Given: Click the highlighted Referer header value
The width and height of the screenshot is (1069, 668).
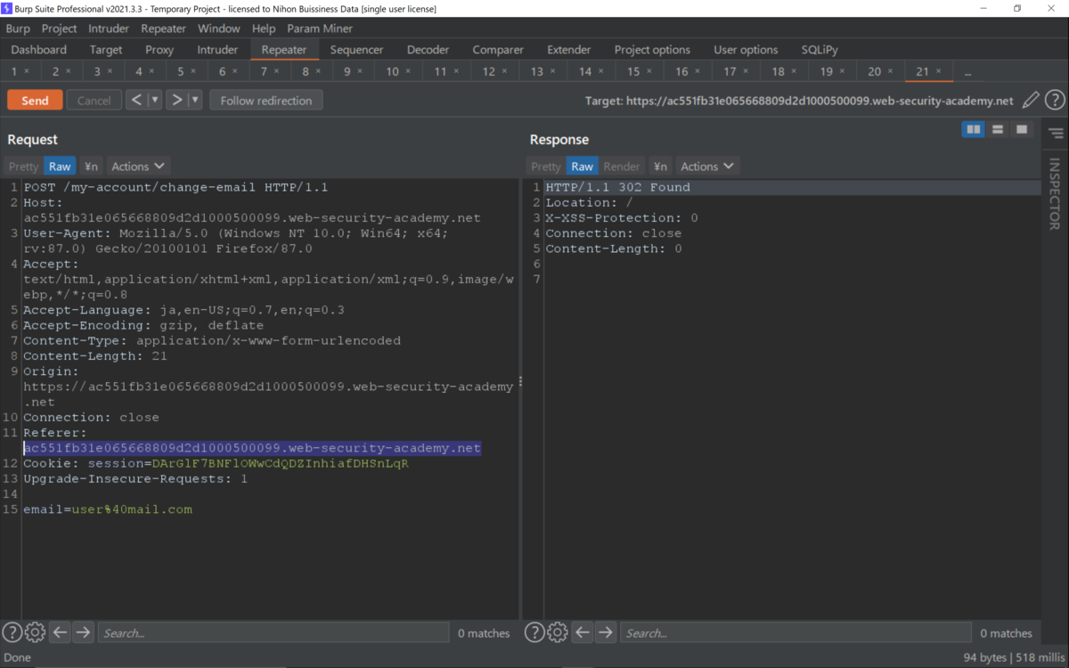Looking at the screenshot, I should coord(252,448).
